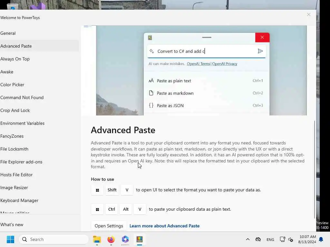Show hidden system tray icons
The image size is (330, 247).
[x=248, y=239]
